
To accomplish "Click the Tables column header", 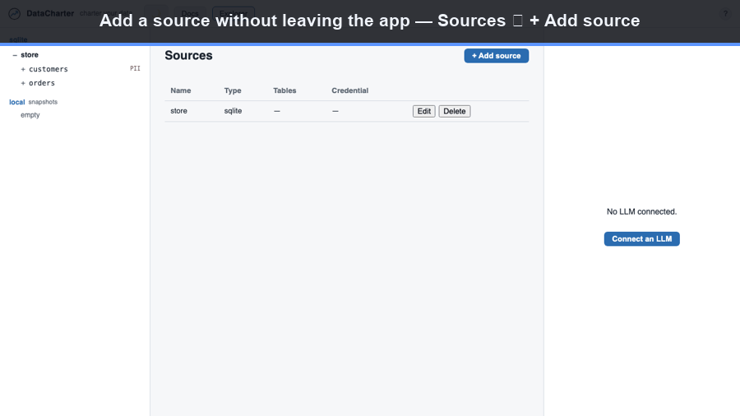I will tap(284, 90).
